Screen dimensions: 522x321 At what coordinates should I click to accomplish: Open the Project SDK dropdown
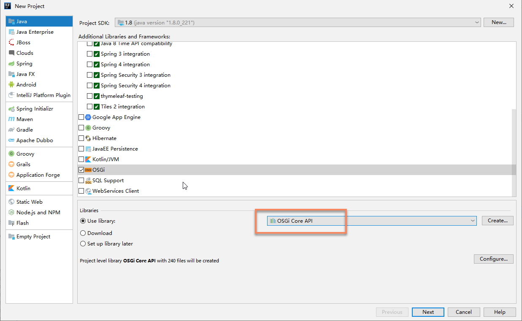298,22
